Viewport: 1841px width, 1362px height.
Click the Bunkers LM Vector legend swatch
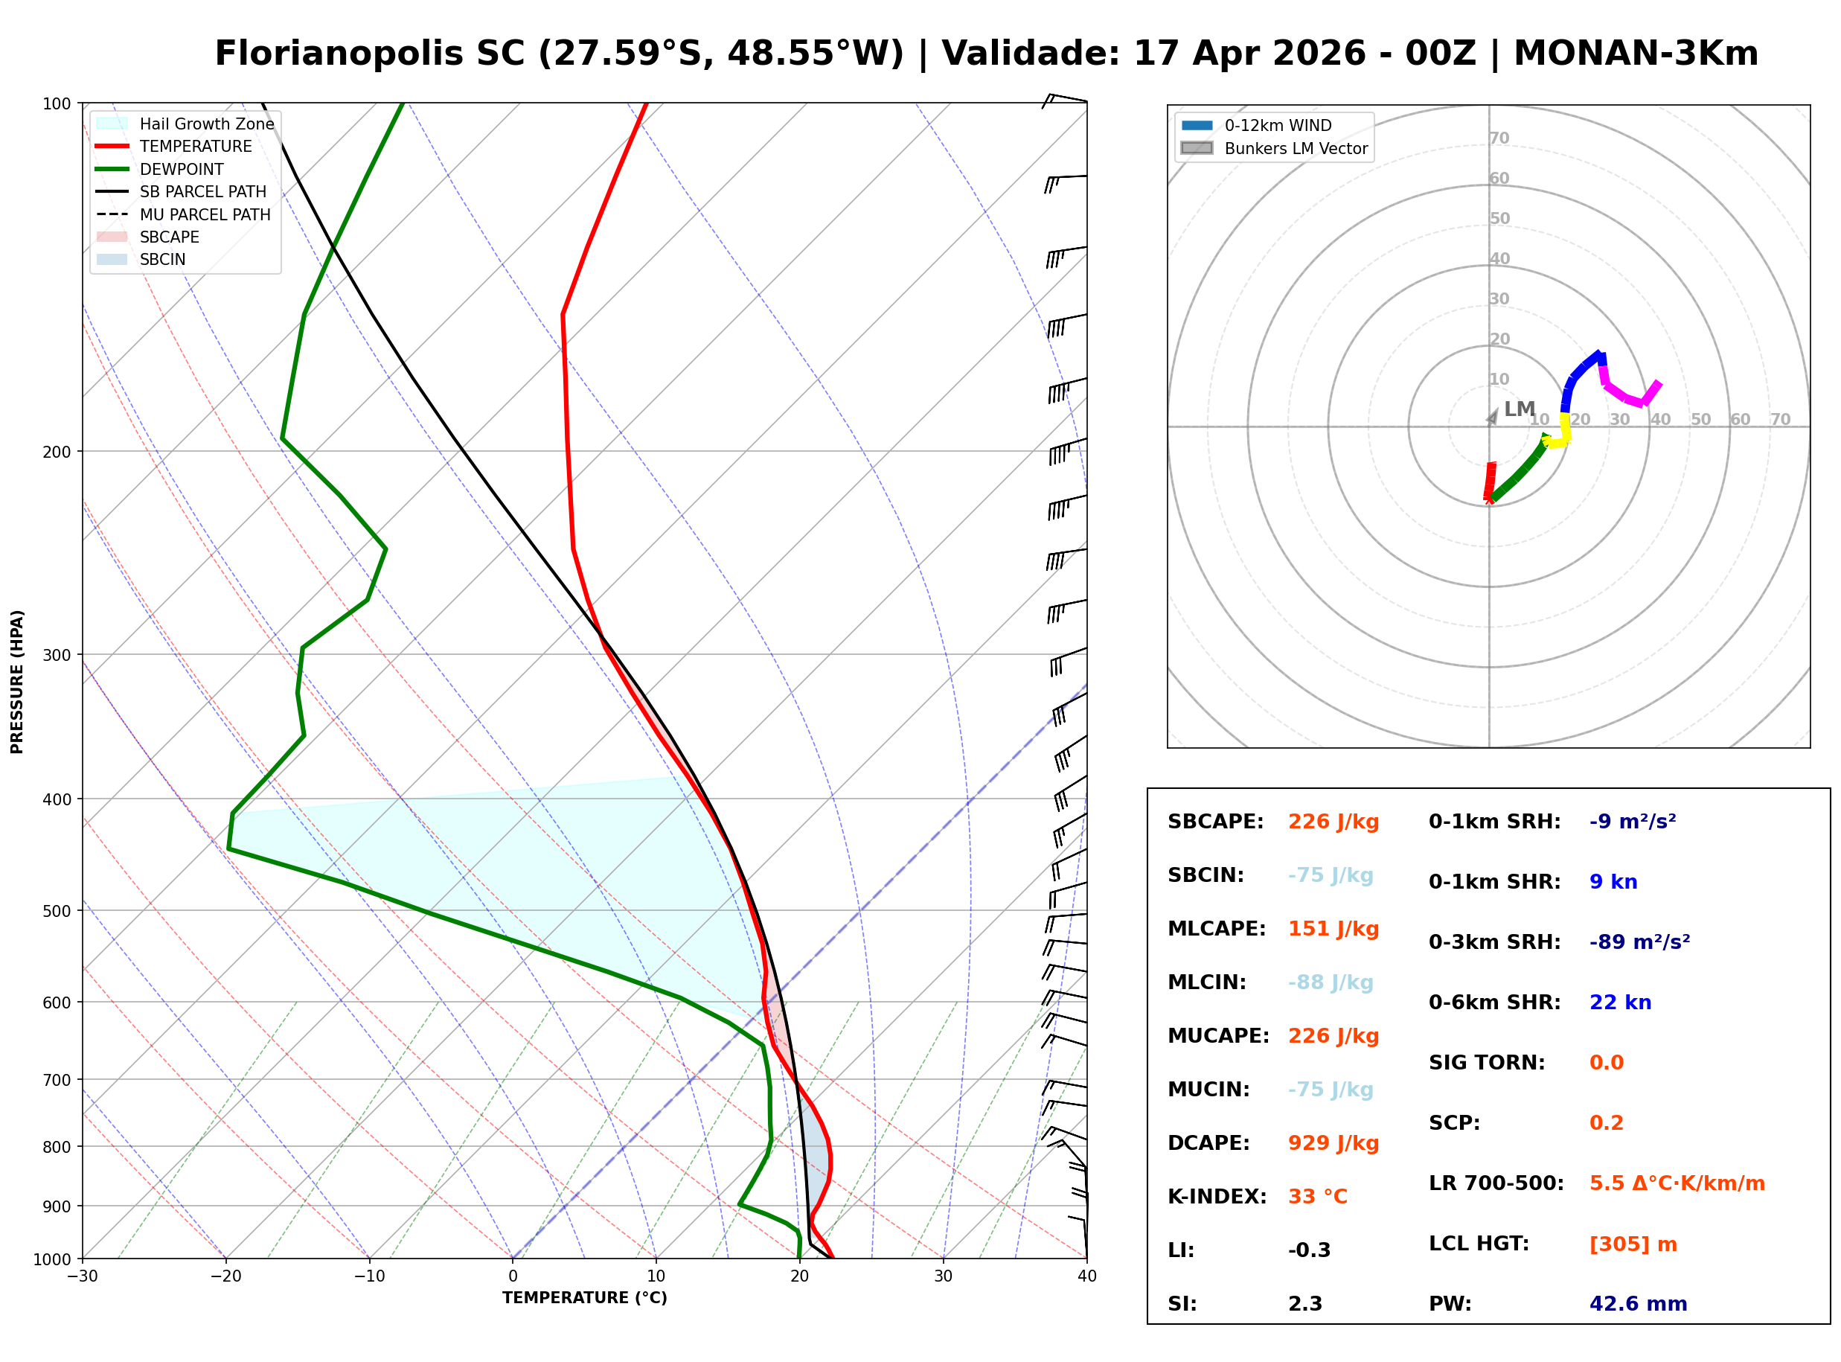pos(1197,148)
